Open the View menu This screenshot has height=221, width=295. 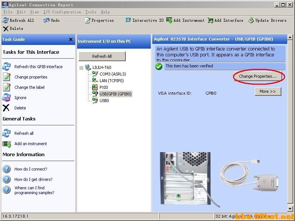click(x=34, y=12)
